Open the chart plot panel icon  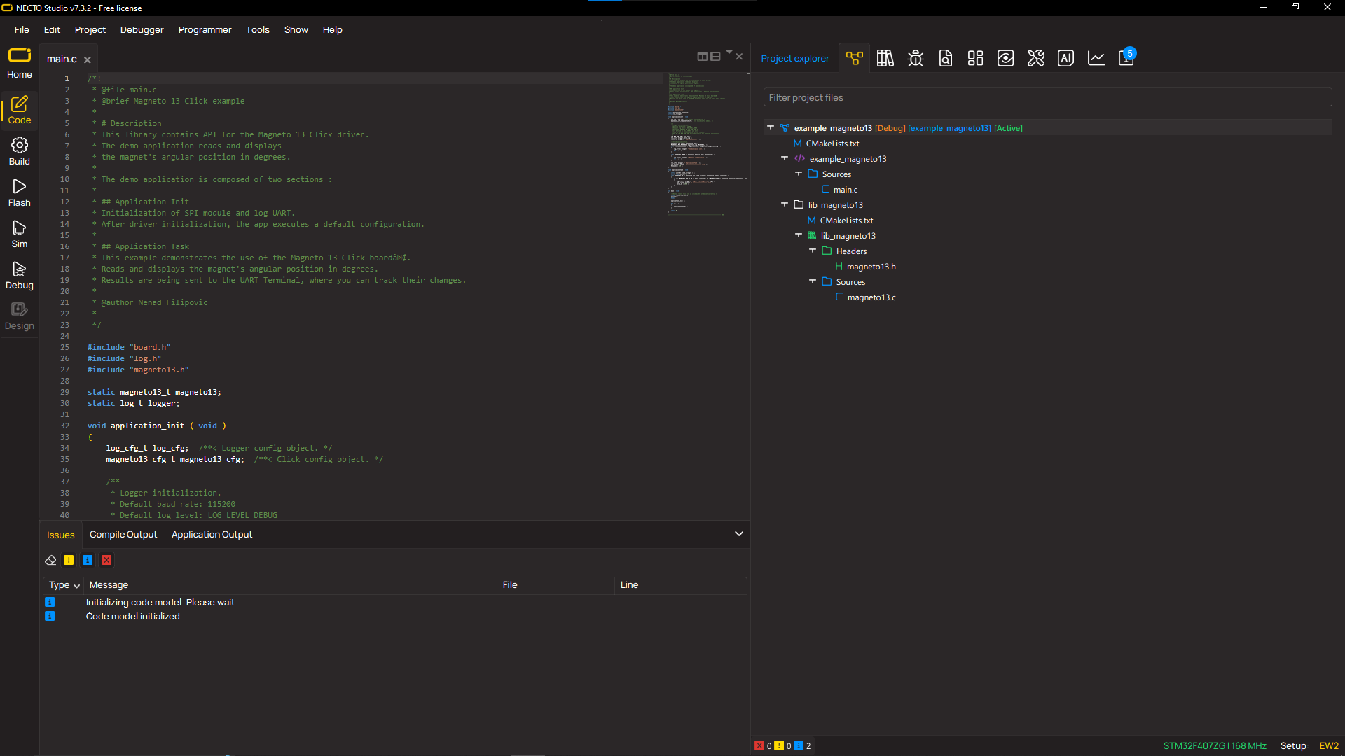pyautogui.click(x=1096, y=58)
